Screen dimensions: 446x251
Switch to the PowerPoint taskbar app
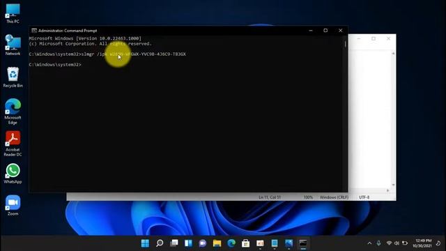pos(260,243)
